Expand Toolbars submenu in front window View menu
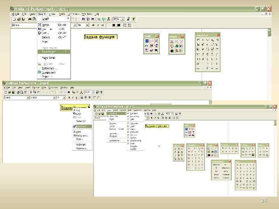Screen dimensions: 279x209 tap(116, 113)
